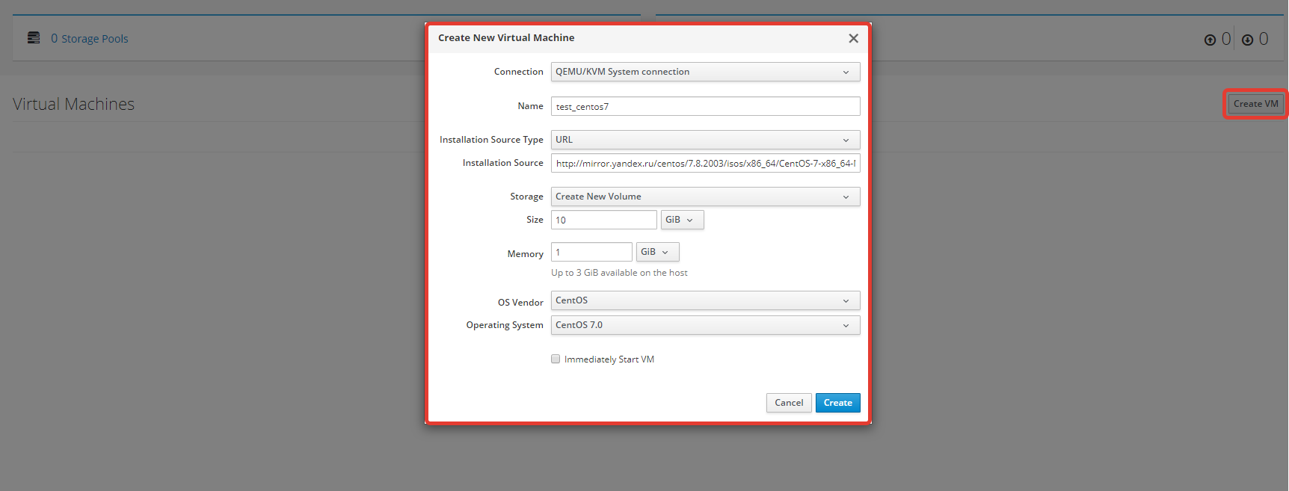1289x491 pixels.
Task: Expand the Installation Source Type dropdown
Action: pos(705,140)
